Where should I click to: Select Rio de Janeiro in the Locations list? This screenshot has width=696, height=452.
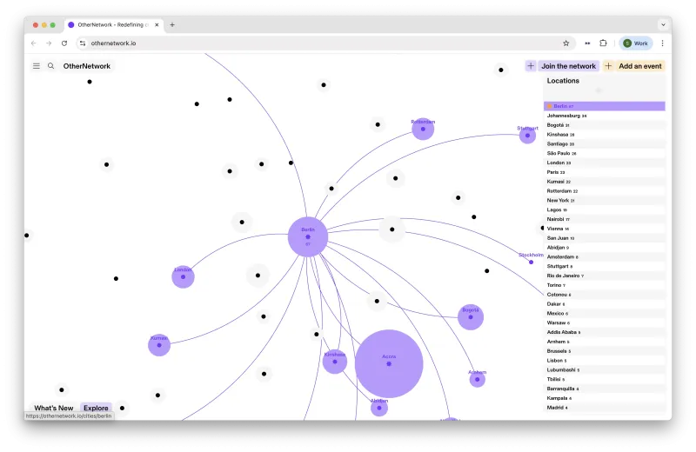[604, 276]
